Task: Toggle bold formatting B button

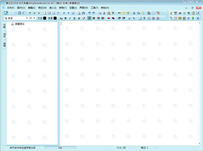Action: coord(66,18)
